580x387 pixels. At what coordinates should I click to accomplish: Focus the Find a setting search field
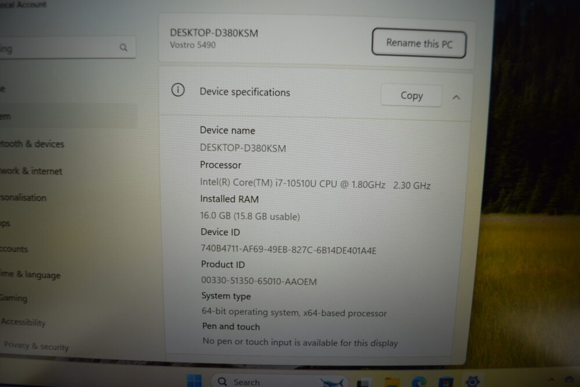pyautogui.click(x=67, y=48)
